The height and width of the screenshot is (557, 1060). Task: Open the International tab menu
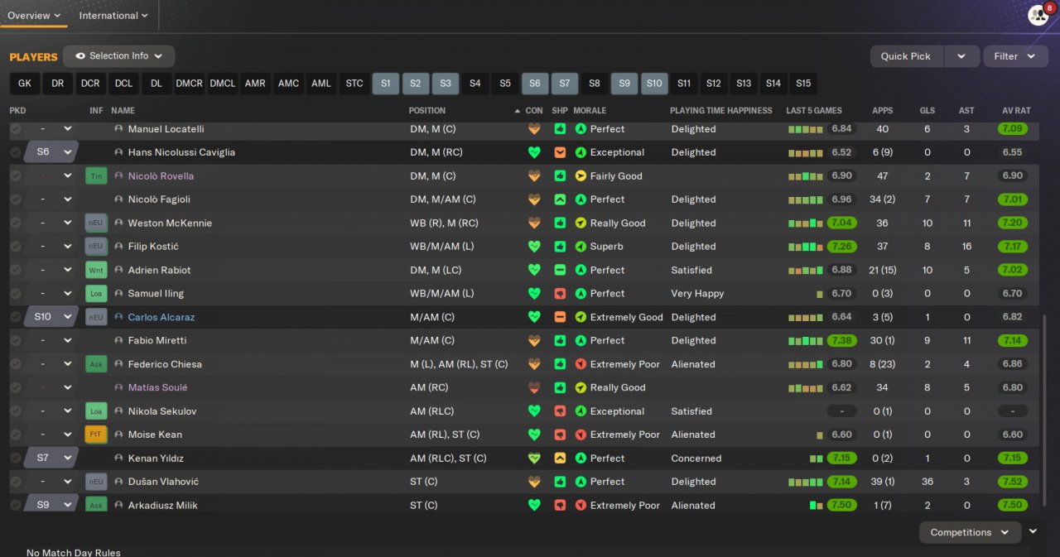(x=113, y=16)
